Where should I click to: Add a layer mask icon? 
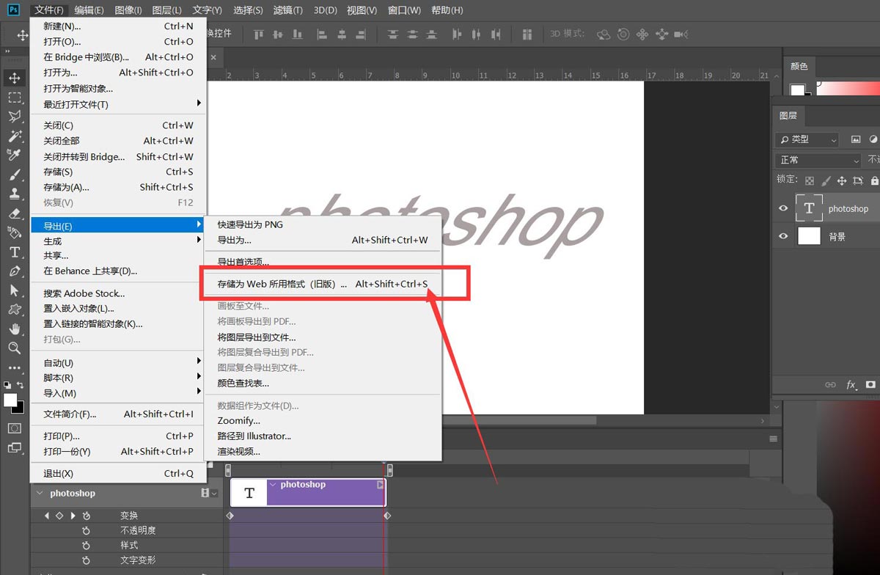tap(870, 384)
